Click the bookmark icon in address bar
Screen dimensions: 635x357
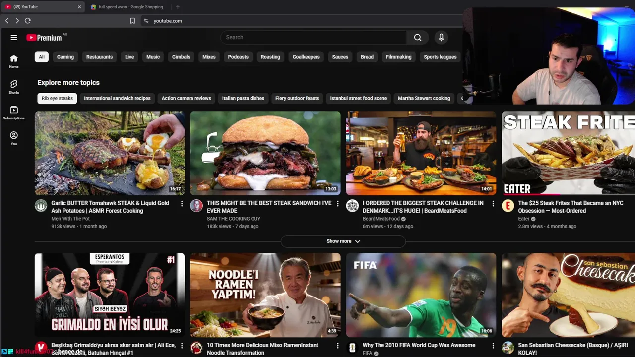click(132, 21)
